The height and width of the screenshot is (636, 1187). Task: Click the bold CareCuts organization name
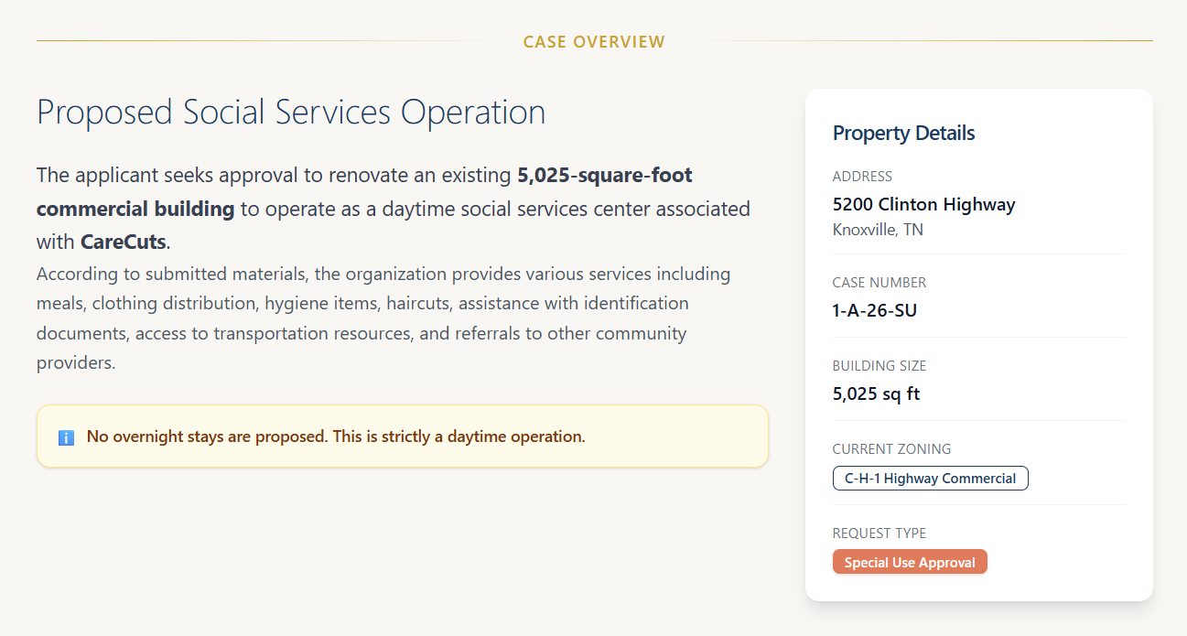tap(124, 243)
